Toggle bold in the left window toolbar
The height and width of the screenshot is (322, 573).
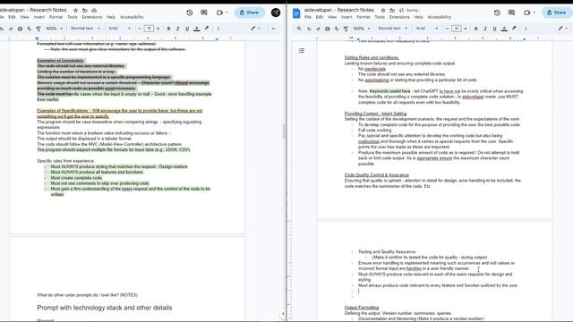pos(168,29)
